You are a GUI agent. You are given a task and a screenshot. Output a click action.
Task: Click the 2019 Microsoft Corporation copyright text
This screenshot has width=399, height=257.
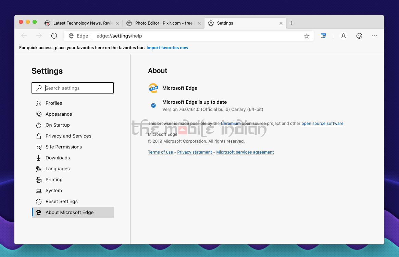[196, 141]
